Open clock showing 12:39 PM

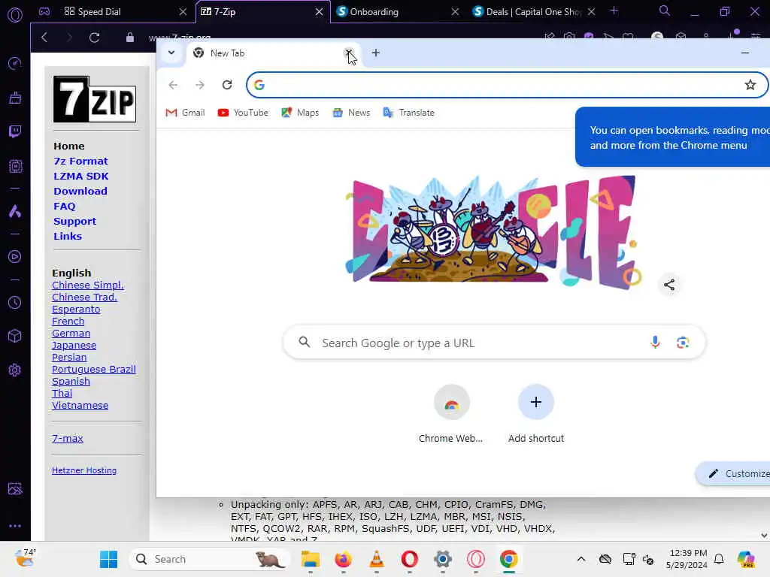687,559
